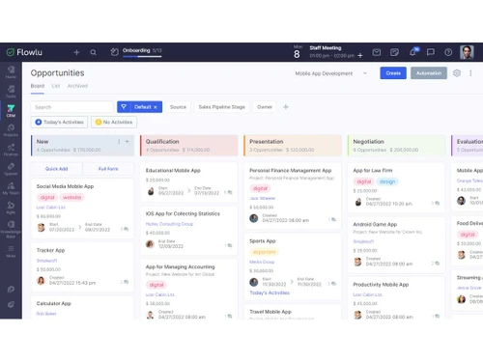Open the help question mark icon
This screenshot has width=483, height=362.
[x=448, y=52]
